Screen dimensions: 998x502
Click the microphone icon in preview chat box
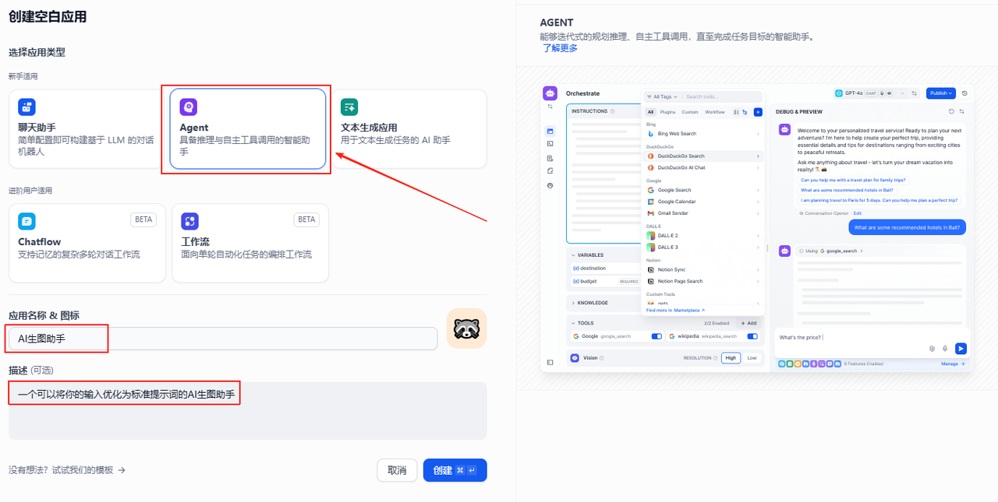click(x=945, y=349)
